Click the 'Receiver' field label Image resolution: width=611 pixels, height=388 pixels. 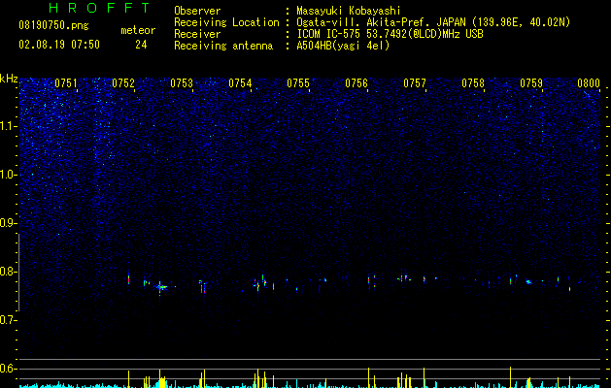[197, 34]
